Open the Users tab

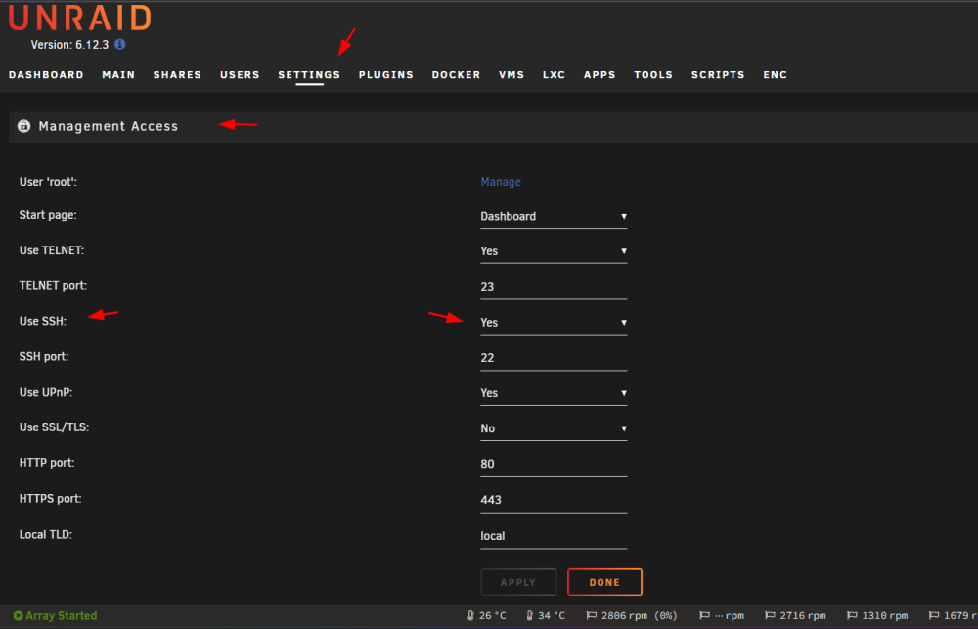(240, 75)
